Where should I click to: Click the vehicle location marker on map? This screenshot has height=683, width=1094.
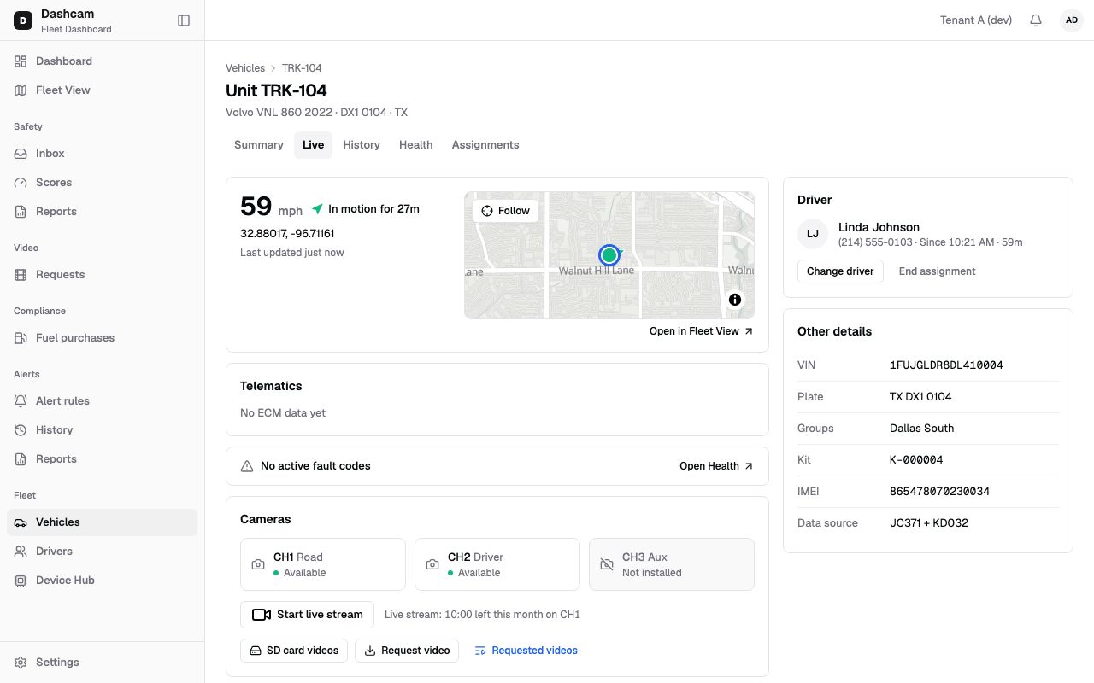[609, 254]
